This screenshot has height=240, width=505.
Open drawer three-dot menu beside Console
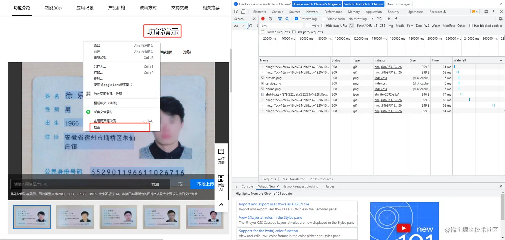236,186
